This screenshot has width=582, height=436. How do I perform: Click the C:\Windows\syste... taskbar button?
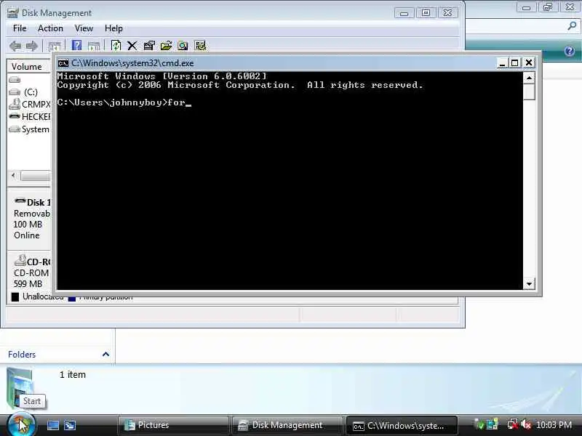pos(402,426)
